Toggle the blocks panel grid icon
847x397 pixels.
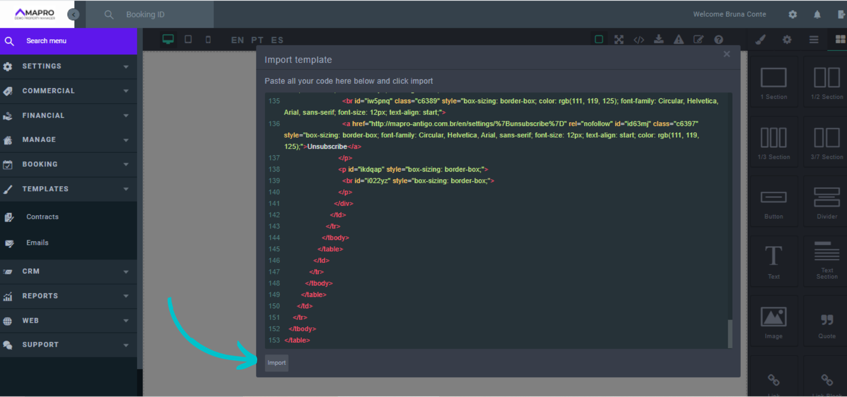[x=840, y=39]
